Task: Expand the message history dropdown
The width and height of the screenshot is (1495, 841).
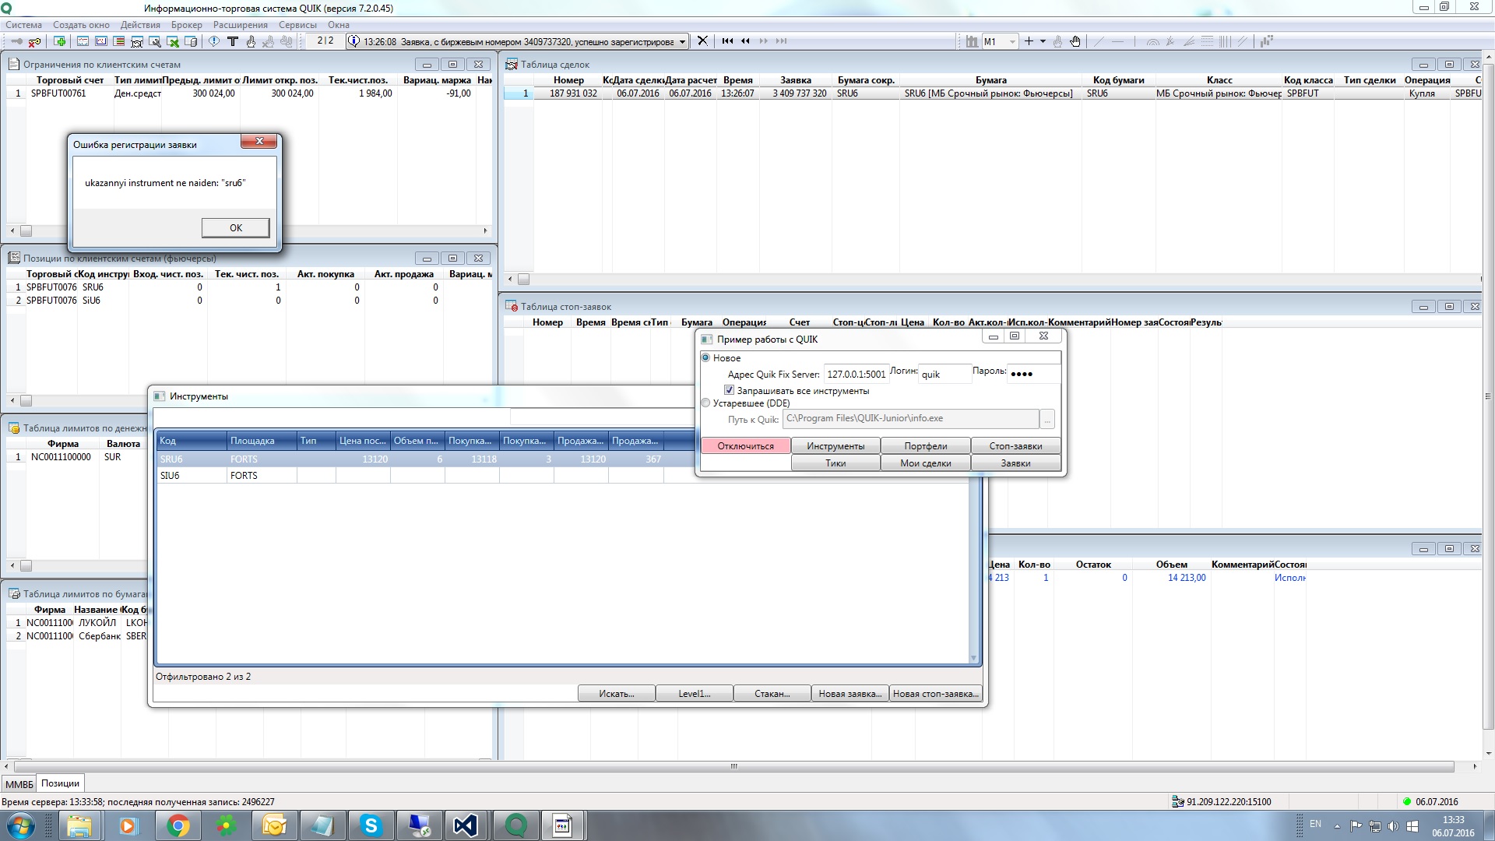Action: pos(683,41)
